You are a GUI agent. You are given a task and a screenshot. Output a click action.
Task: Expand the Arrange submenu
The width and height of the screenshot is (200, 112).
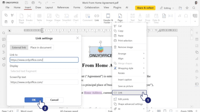click(x=129, y=54)
